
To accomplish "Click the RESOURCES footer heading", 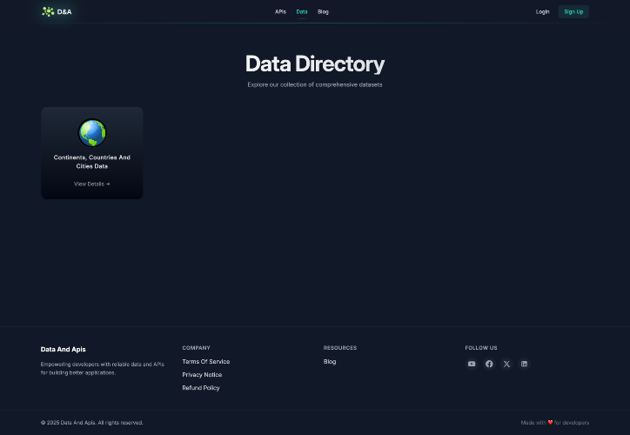I will pyautogui.click(x=340, y=348).
